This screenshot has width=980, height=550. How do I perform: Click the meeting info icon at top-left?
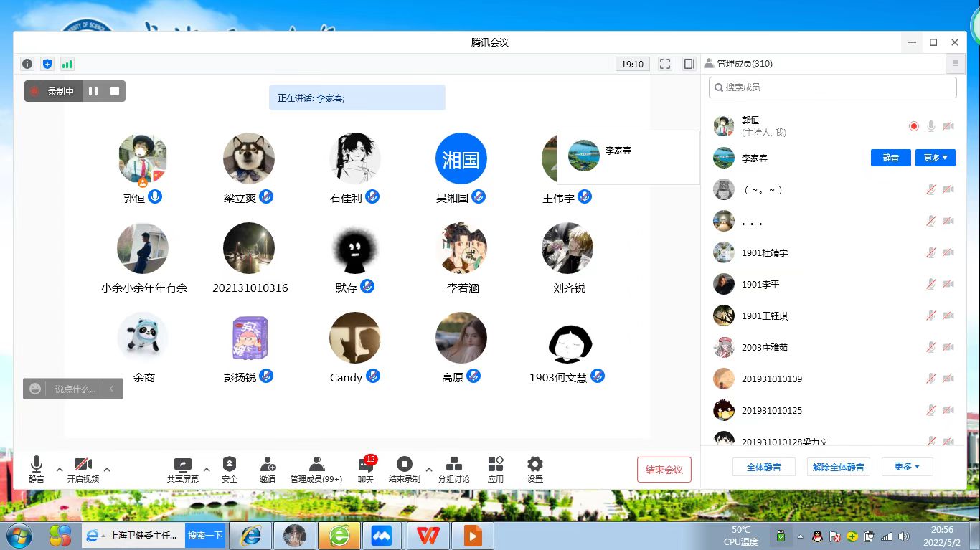[27, 64]
